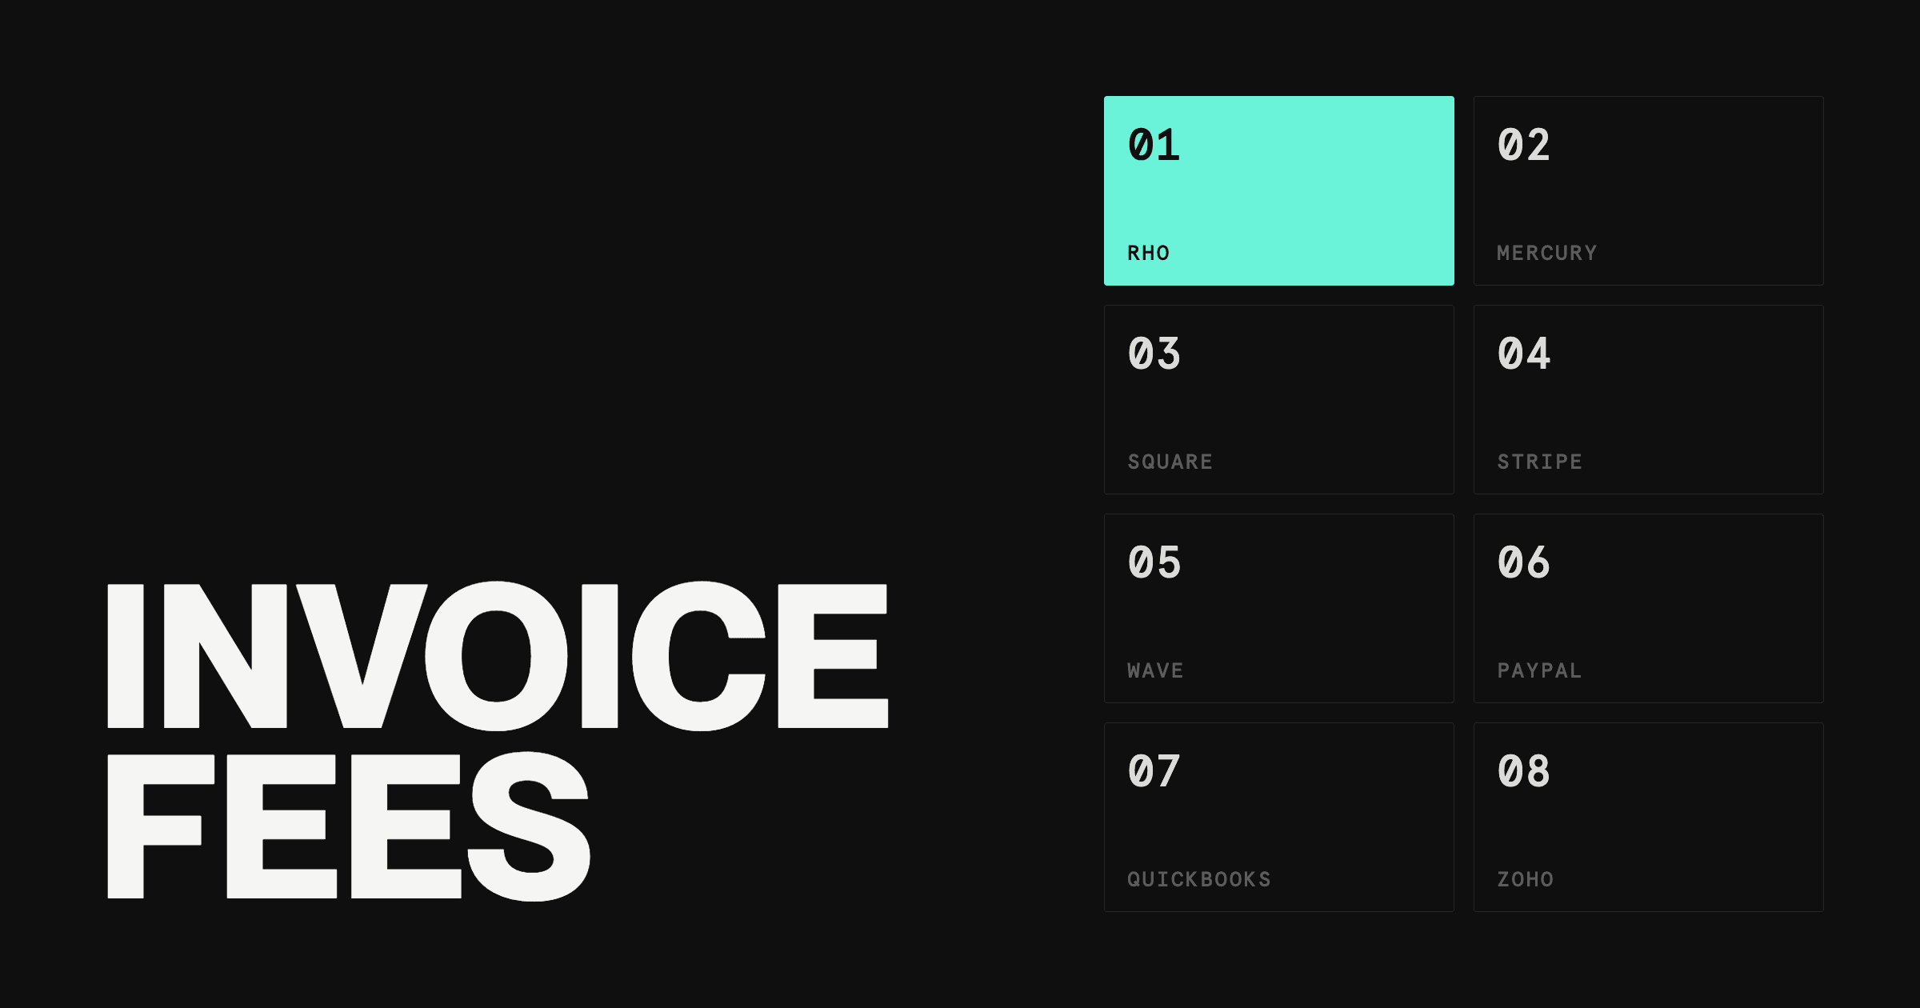Image resolution: width=1920 pixels, height=1008 pixels.
Task: Click the MERCURY label text
Action: (1546, 253)
